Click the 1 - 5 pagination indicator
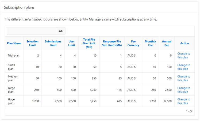 (189, 111)
